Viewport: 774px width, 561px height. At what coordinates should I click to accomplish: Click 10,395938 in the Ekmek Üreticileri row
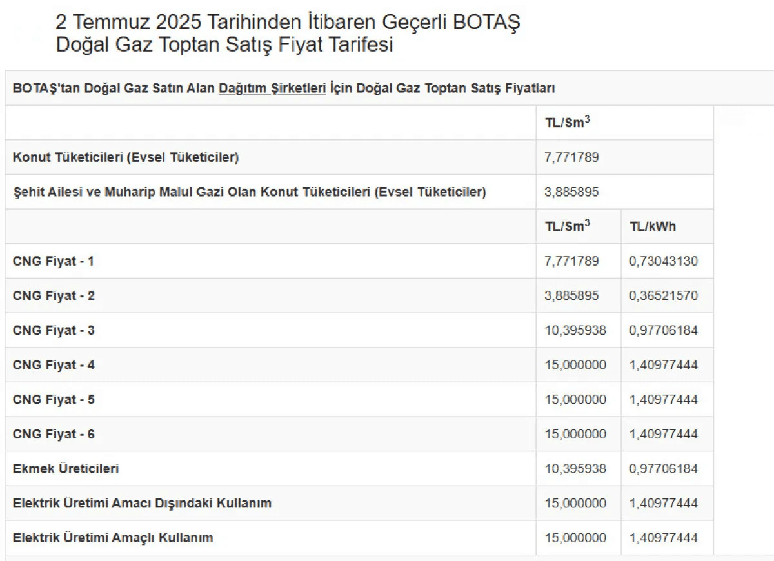[575, 469]
